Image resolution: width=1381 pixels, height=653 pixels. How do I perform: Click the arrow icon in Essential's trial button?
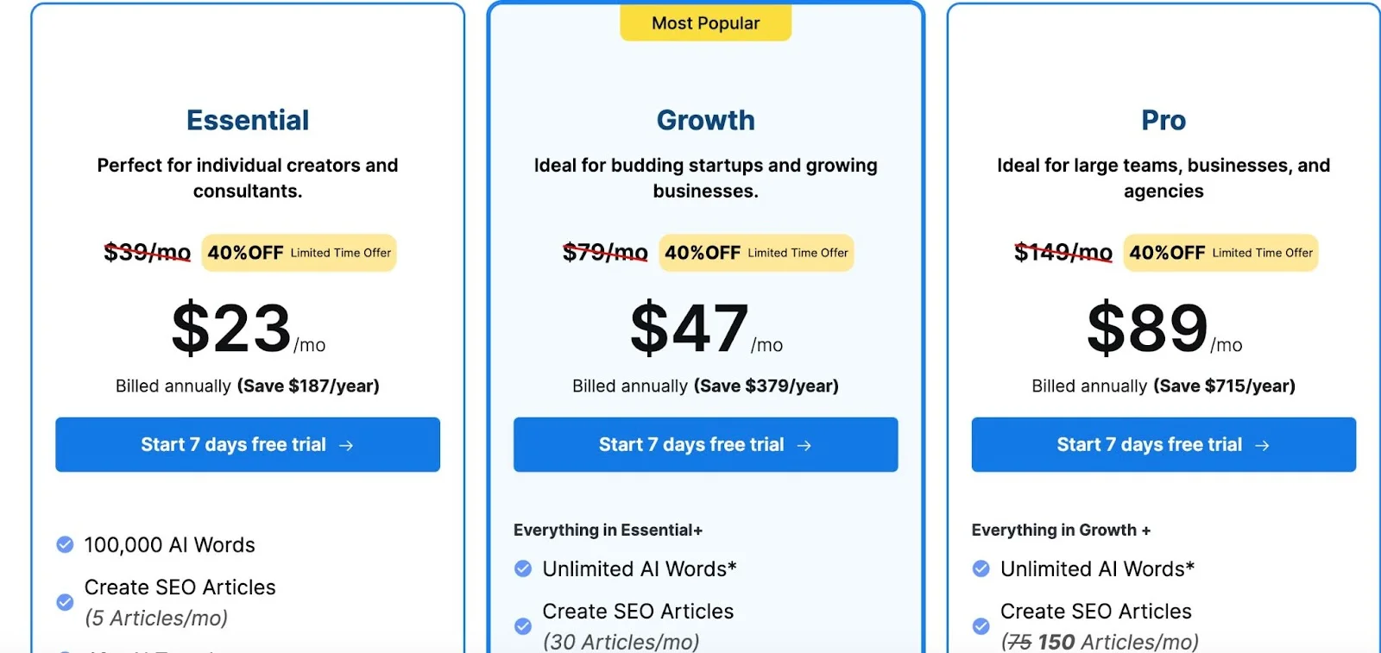[x=347, y=444]
